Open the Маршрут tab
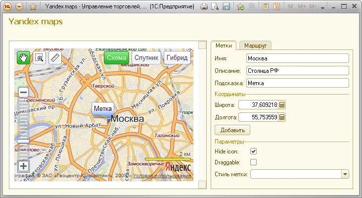 tap(255, 46)
